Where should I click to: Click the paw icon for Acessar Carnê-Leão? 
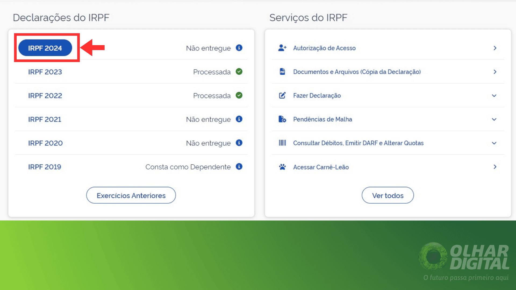coord(282,167)
